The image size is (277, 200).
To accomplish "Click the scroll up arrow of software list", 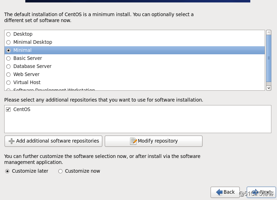I will 269,32.
